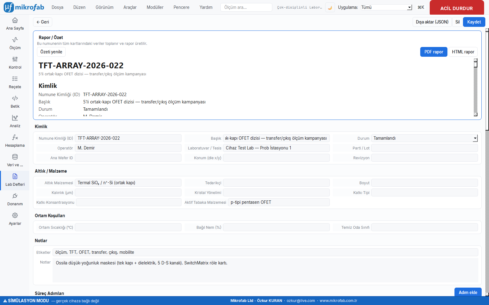Open the Betik code icon
Image resolution: width=489 pixels, height=305 pixels.
point(15,98)
